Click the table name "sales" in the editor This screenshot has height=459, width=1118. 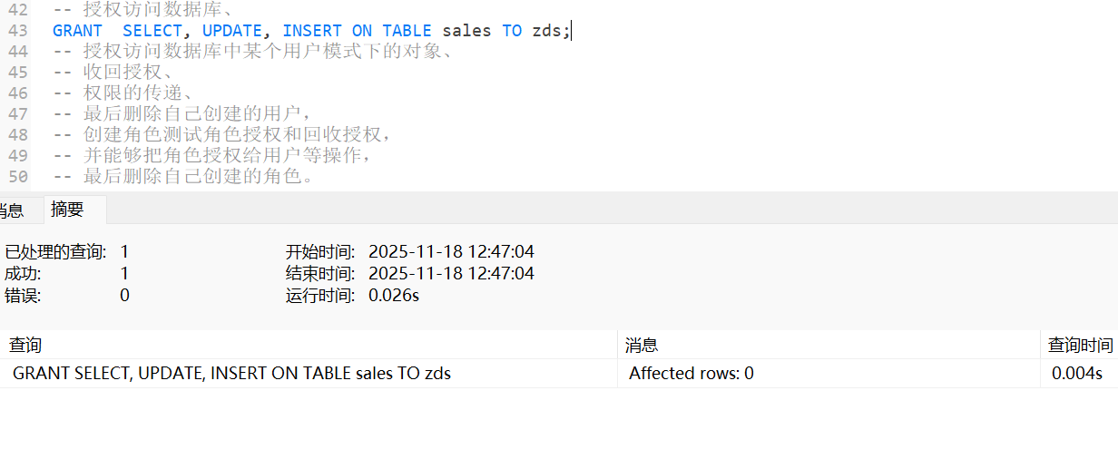[466, 31]
